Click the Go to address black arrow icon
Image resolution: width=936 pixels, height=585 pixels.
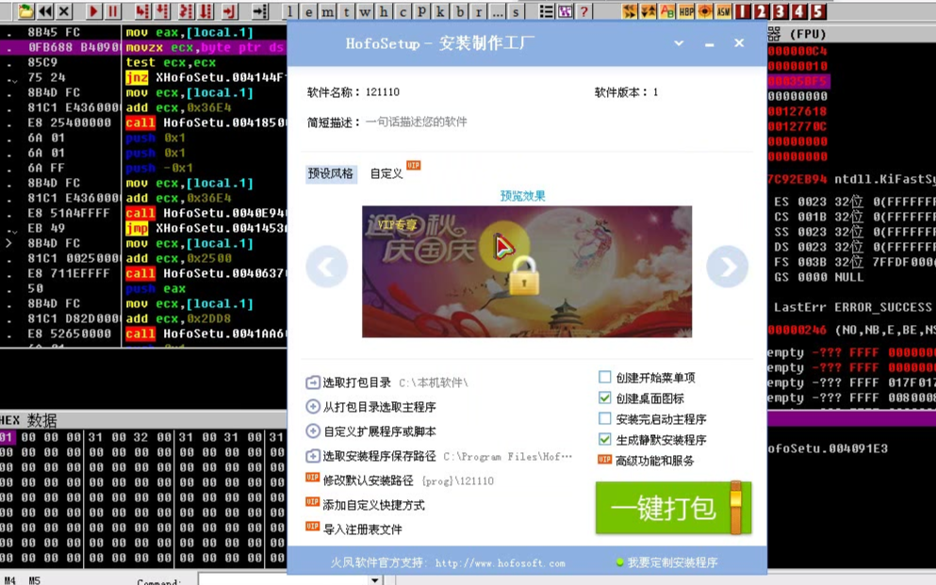click(x=259, y=10)
